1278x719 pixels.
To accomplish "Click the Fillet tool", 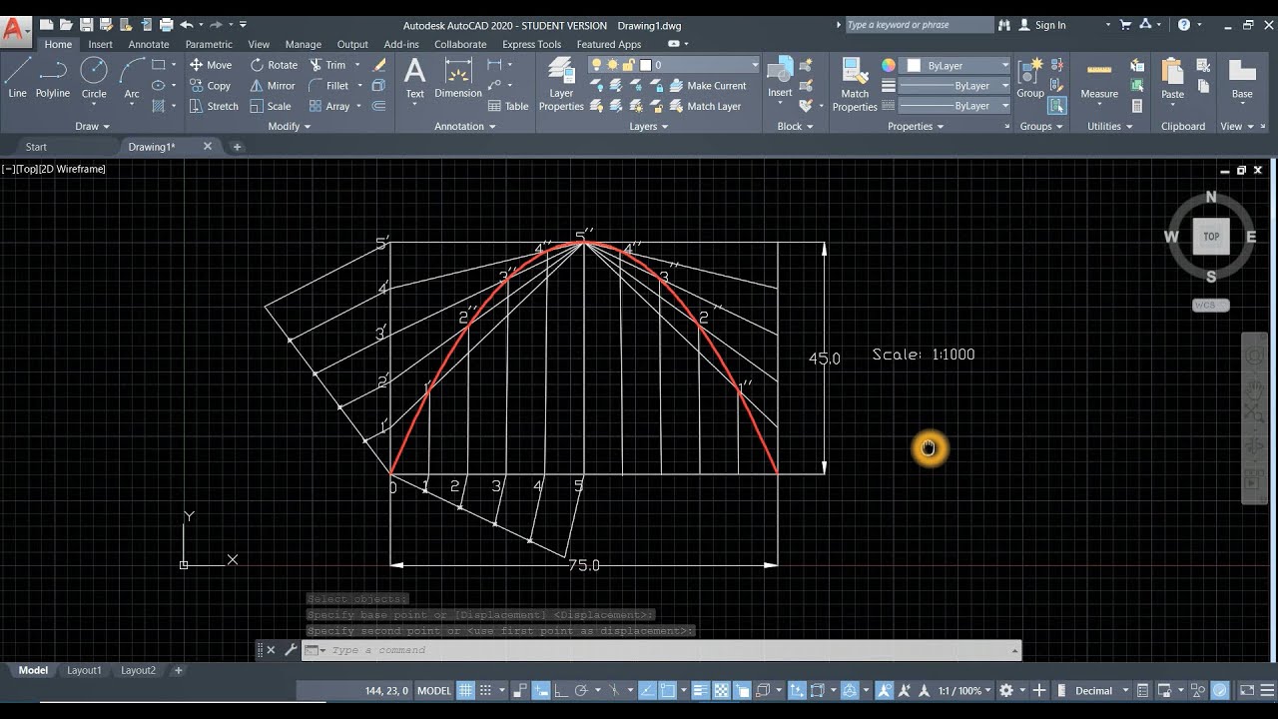I will click(x=328, y=86).
